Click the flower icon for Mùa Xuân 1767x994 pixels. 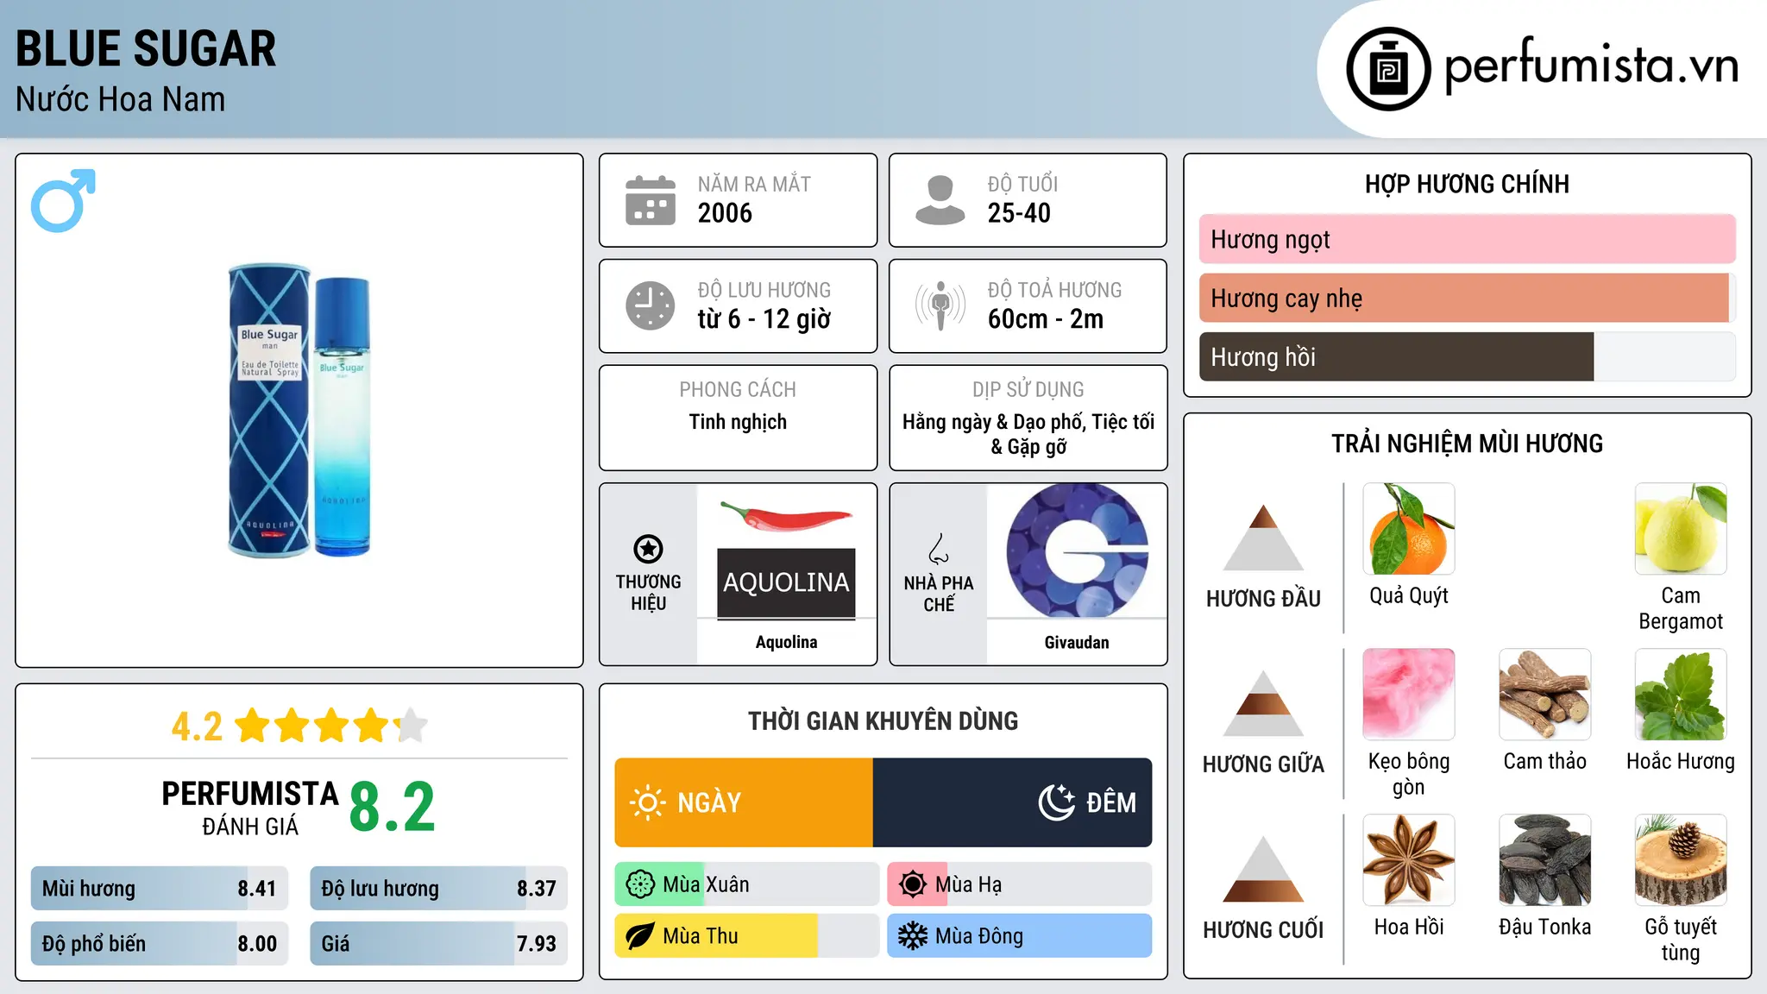[640, 884]
